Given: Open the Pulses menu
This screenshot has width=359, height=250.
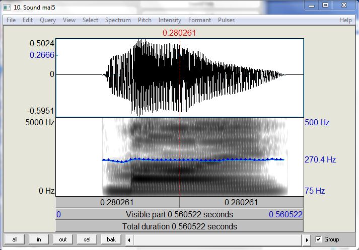Looking at the screenshot, I should [x=226, y=20].
